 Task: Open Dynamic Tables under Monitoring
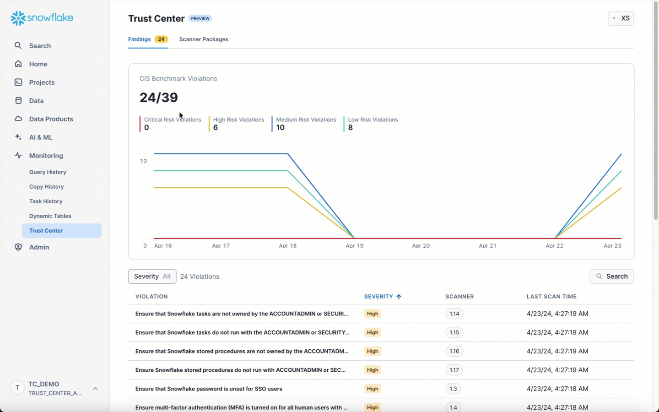tap(50, 216)
